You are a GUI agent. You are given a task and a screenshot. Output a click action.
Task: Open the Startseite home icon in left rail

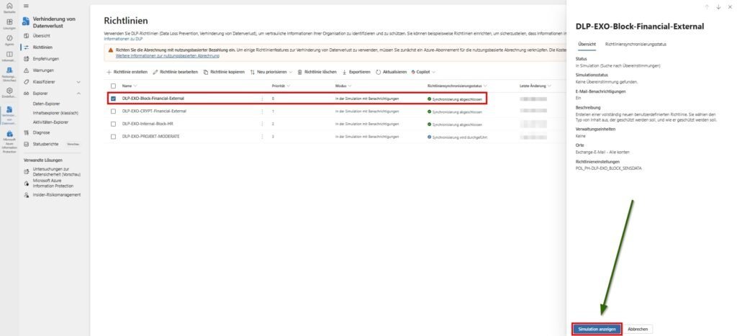9,7
